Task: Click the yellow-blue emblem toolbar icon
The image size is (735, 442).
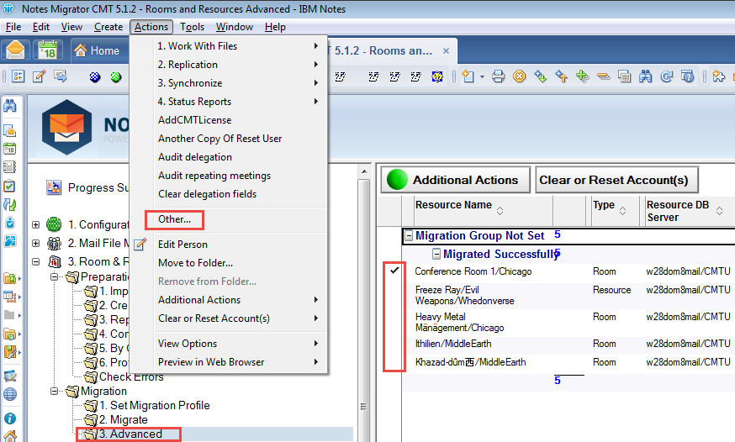Action: [x=437, y=76]
